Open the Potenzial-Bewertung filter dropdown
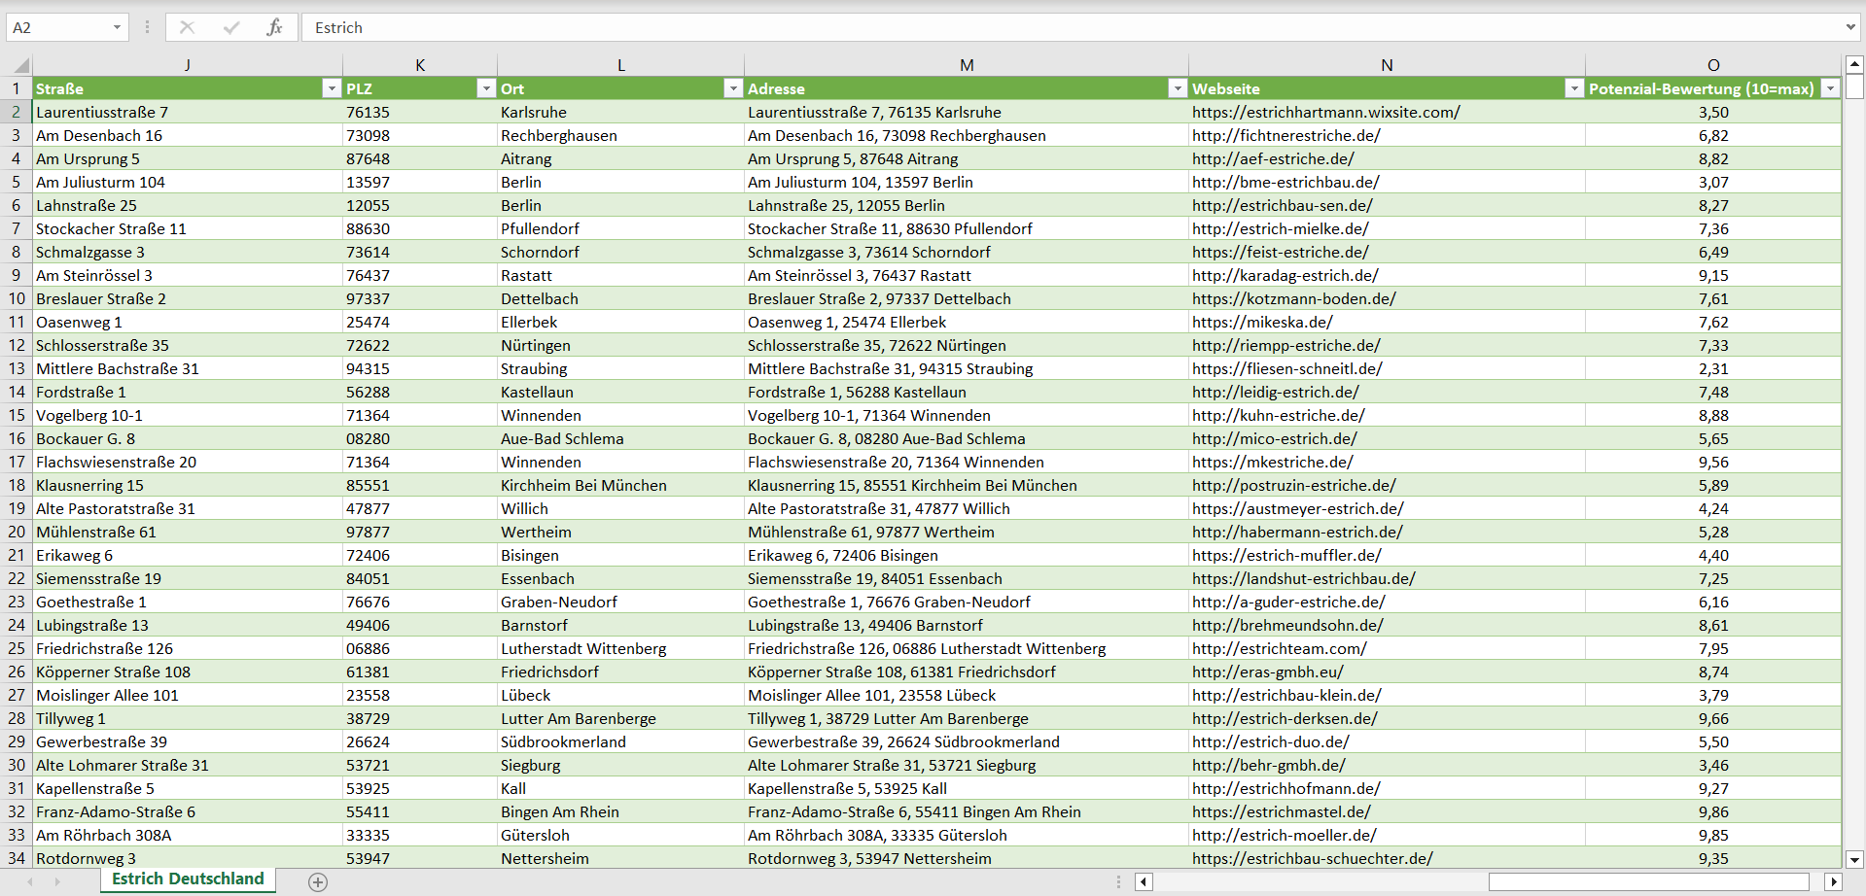Image resolution: width=1866 pixels, height=896 pixels. point(1830,88)
